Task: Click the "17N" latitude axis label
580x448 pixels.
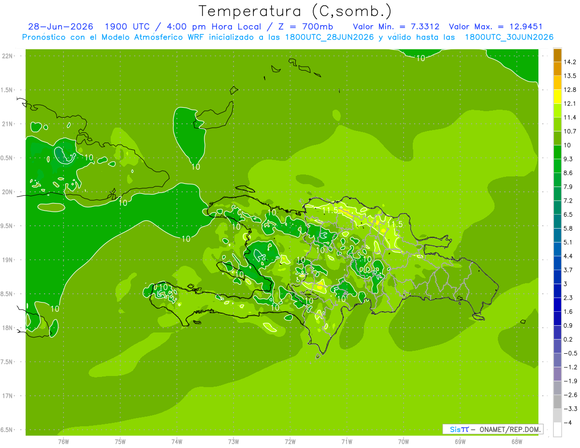Action: 8,396
